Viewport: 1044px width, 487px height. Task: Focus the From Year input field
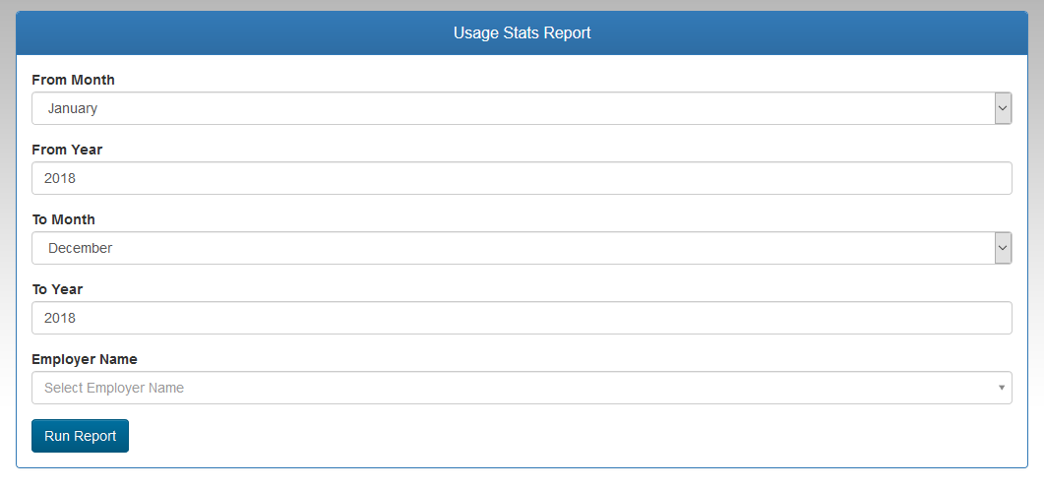pos(522,178)
